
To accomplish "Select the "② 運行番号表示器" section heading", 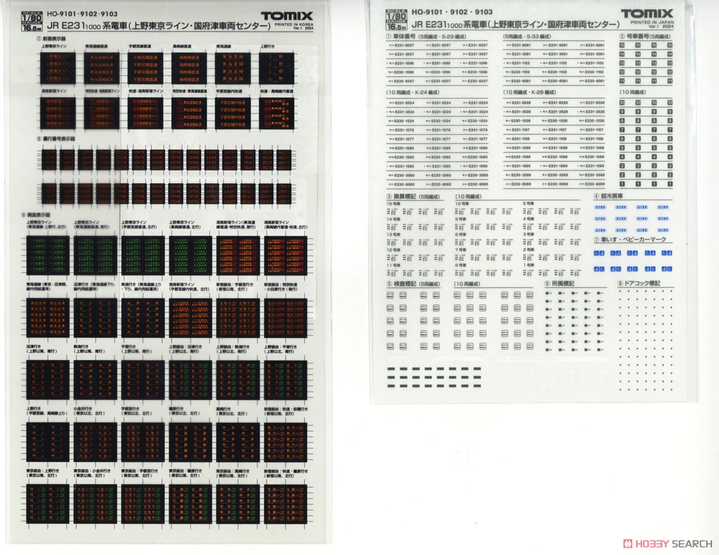I will tap(56, 138).
